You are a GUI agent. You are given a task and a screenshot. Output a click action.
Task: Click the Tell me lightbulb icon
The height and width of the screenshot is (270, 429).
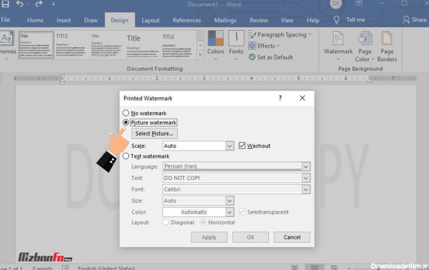337,20
